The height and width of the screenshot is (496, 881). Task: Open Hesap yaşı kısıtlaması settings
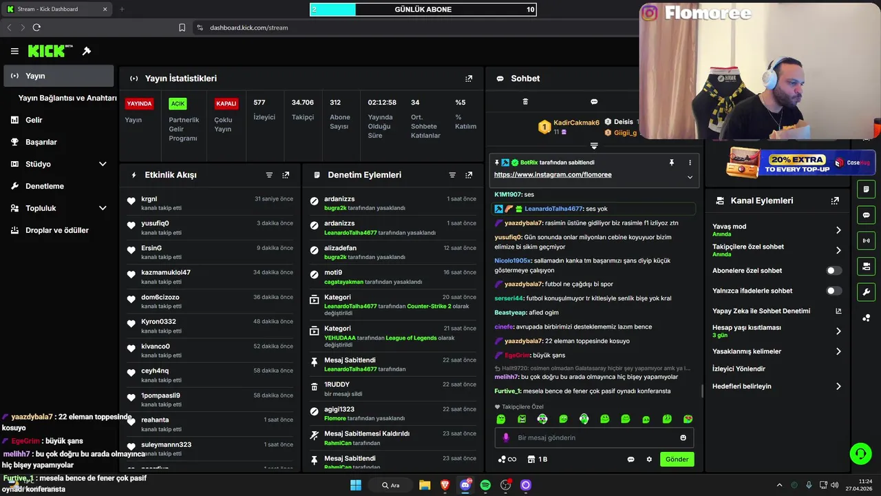click(x=777, y=331)
